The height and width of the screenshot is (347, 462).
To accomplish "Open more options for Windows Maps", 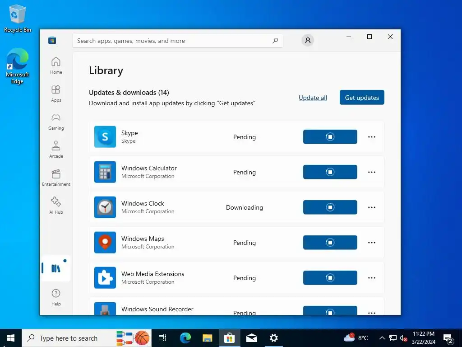I will point(372,243).
